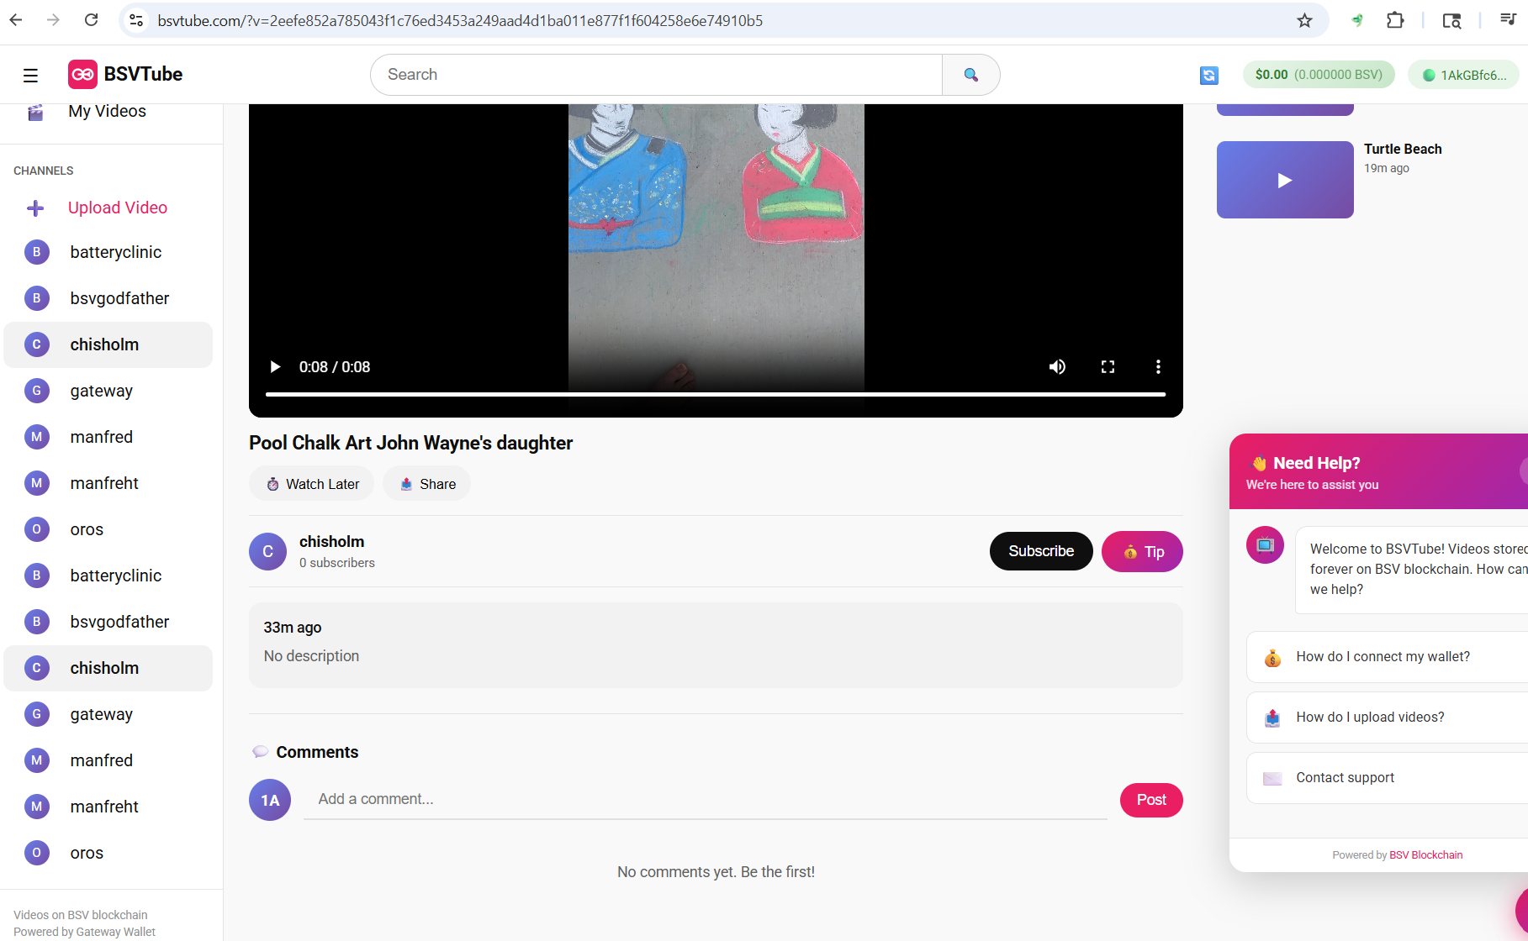Click the browser back arrow
The height and width of the screenshot is (941, 1528).
16,20
